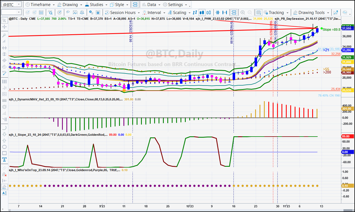Switch to solid candlestick chart style
The image size is (355, 212).
(x=202, y=13)
